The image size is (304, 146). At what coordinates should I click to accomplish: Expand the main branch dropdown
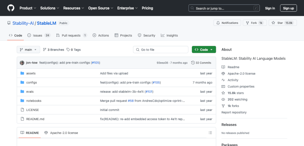[x=28, y=50]
